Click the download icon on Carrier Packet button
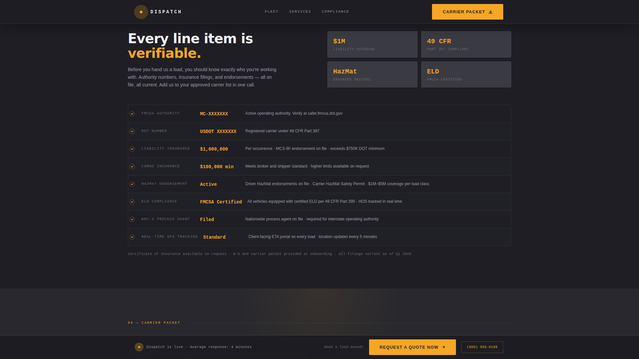Screen dimensions: 639x359 [x=491, y=12]
